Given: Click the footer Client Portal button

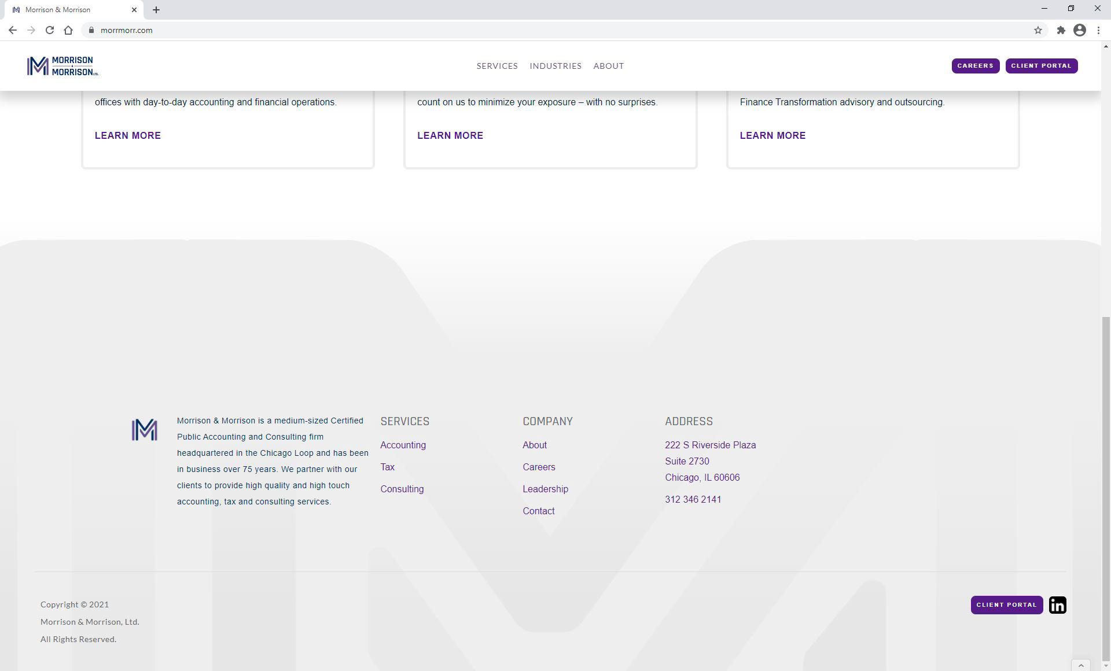Looking at the screenshot, I should [1006, 605].
